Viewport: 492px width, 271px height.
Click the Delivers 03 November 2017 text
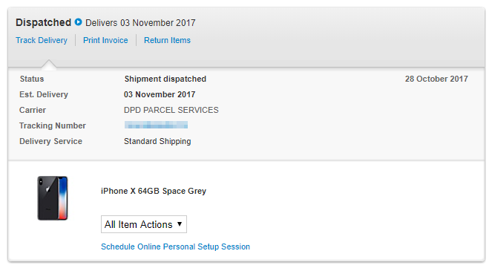click(140, 22)
